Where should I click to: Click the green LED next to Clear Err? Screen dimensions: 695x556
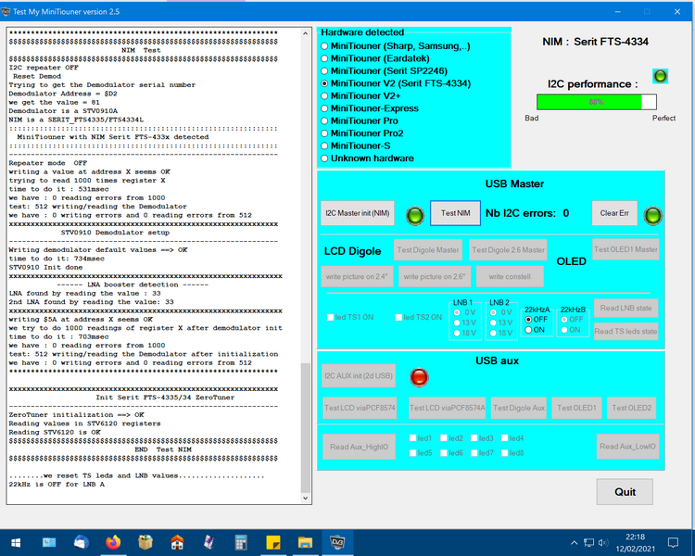(653, 216)
